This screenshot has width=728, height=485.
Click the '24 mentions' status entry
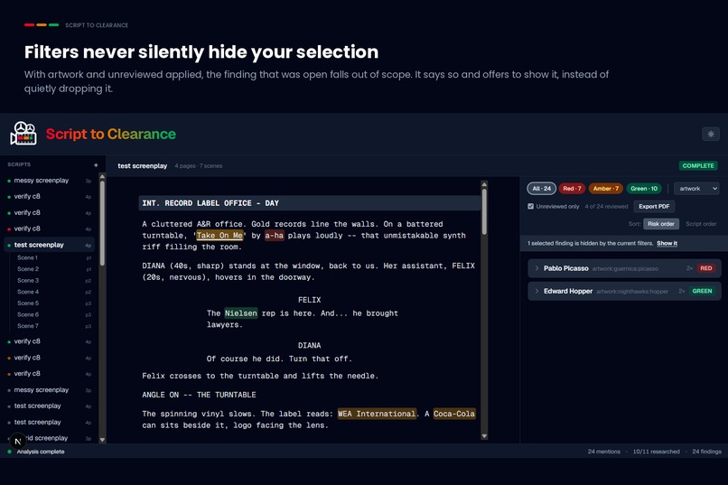pyautogui.click(x=603, y=452)
